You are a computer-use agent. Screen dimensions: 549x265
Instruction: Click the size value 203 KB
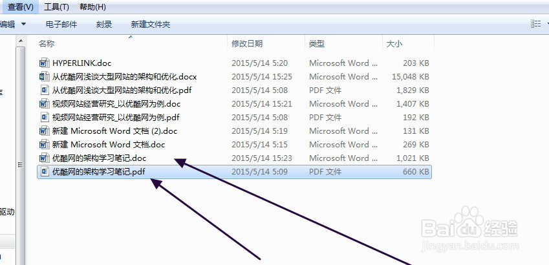tap(416, 63)
